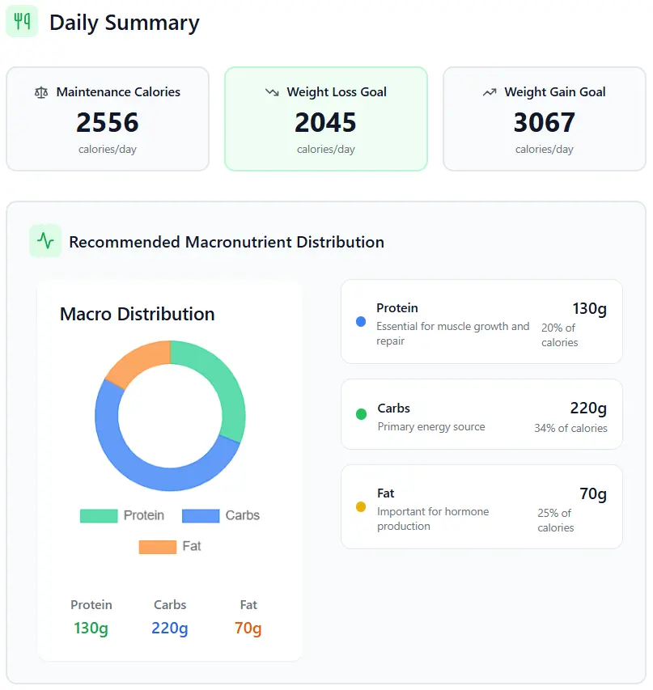Toggle the Fat legend item in chart
653x690 pixels.
pos(170,547)
